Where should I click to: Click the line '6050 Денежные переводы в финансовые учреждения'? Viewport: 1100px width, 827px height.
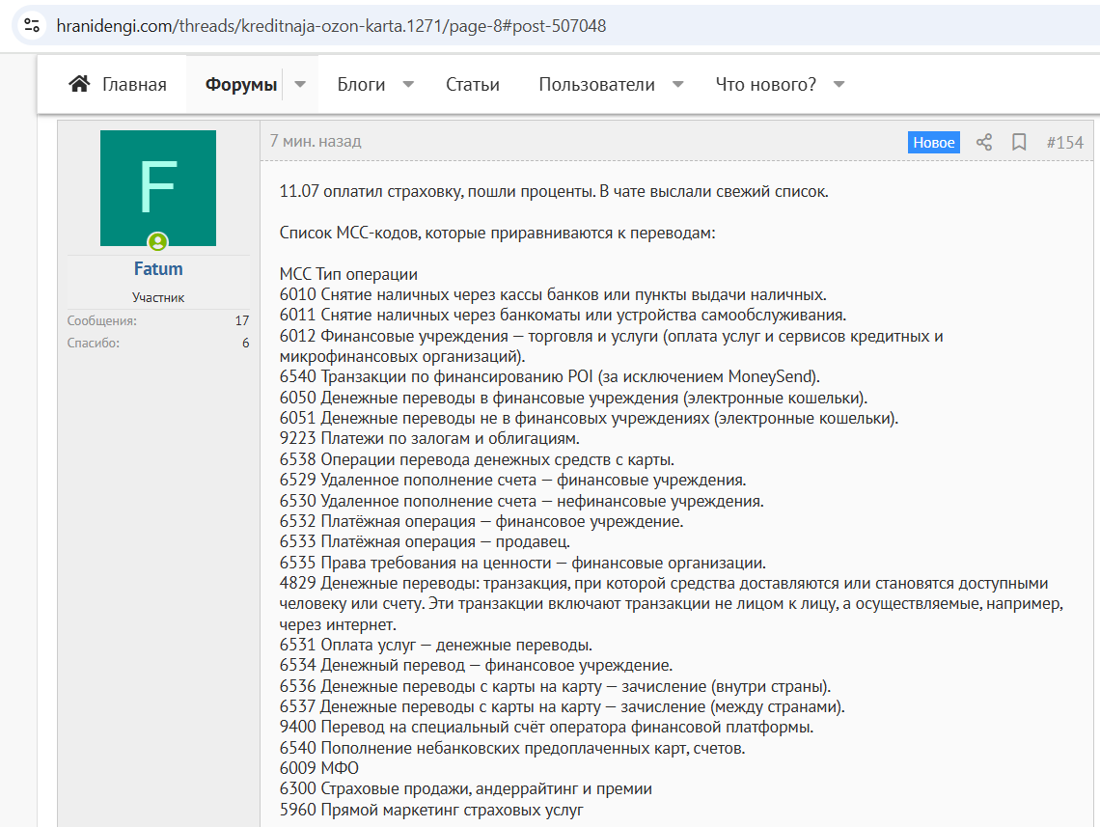(573, 398)
